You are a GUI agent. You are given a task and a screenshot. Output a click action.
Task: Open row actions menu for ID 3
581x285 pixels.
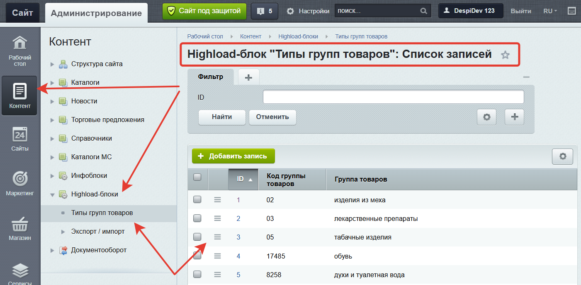(x=218, y=237)
